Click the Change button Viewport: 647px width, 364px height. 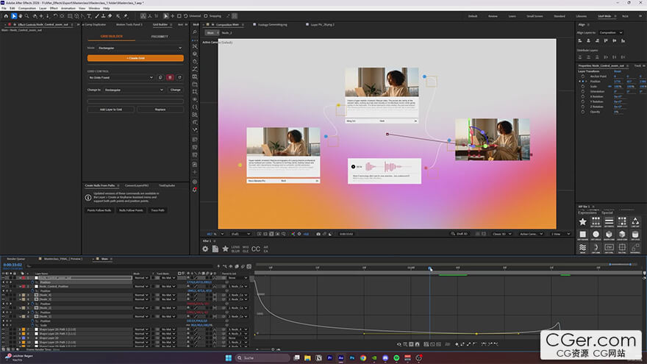pyautogui.click(x=176, y=90)
